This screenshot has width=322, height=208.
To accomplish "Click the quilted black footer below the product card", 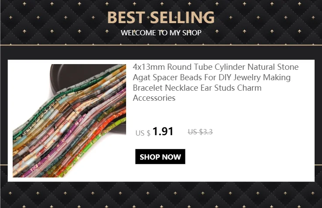I will tap(161, 195).
